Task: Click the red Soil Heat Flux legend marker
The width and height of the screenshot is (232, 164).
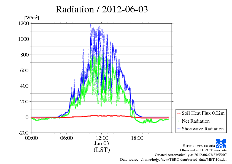Action: coord(179,113)
